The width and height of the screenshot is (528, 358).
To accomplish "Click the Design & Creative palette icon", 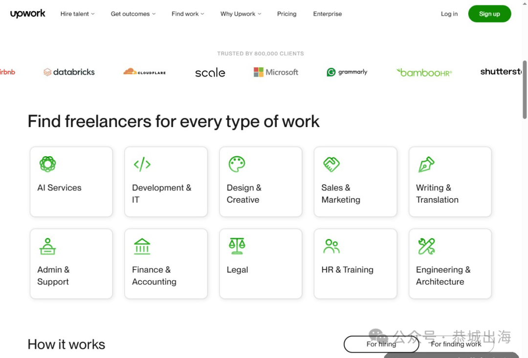I will [x=237, y=164].
